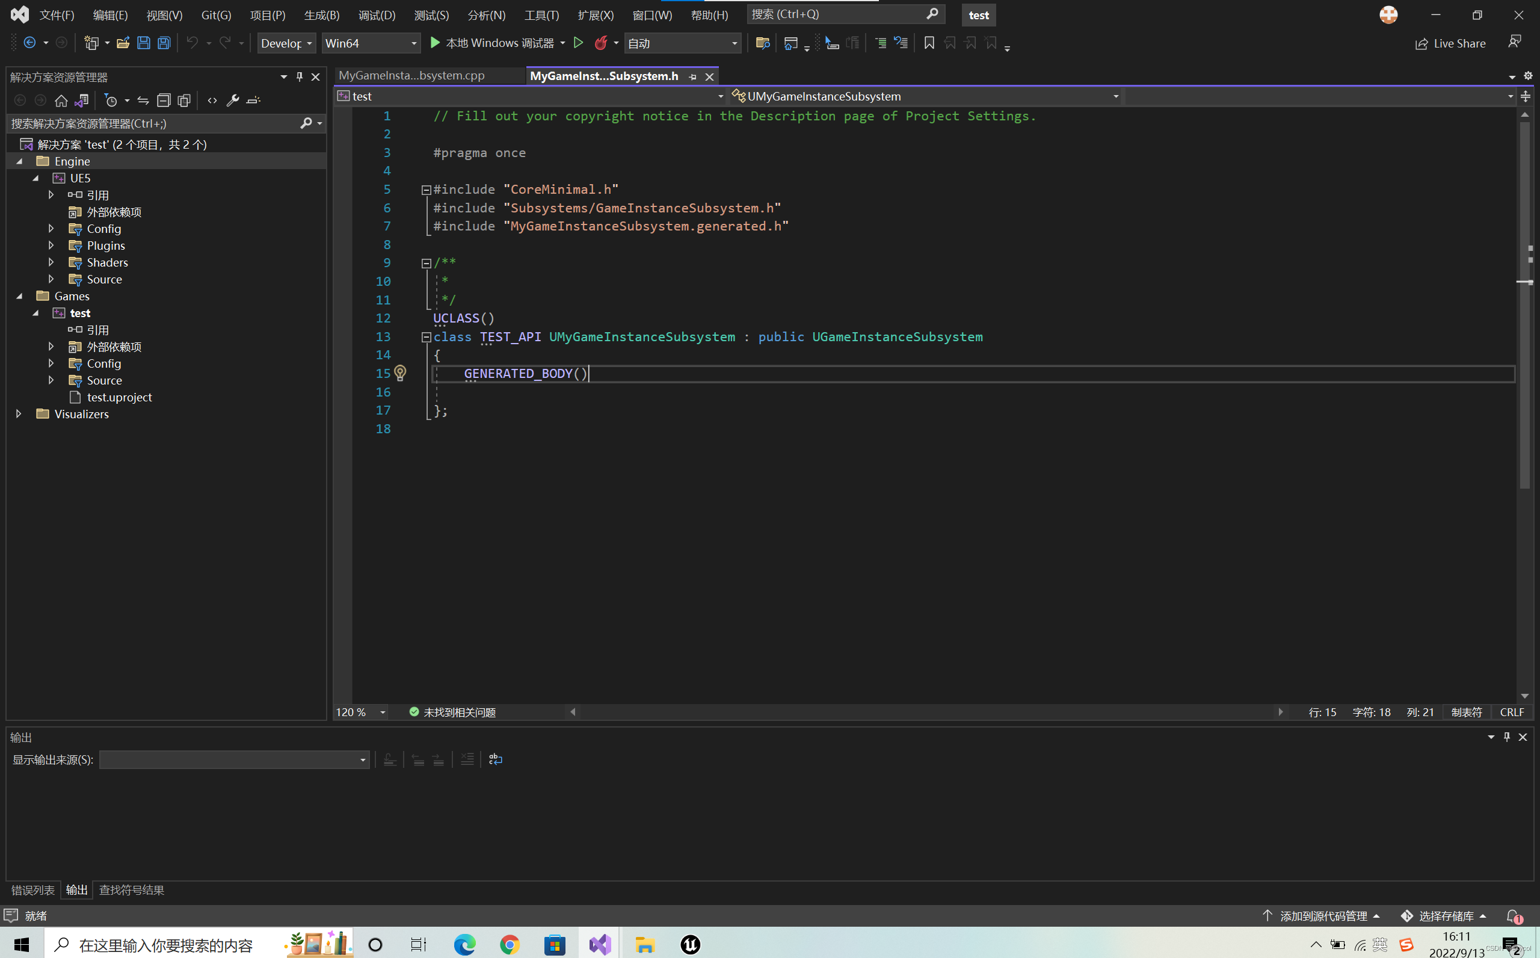Click the lightbulb quick actions icon
Image resolution: width=1540 pixels, height=958 pixels.
click(x=400, y=372)
